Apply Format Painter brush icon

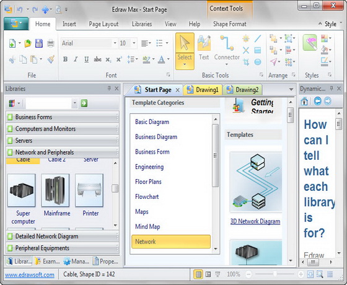51,59
